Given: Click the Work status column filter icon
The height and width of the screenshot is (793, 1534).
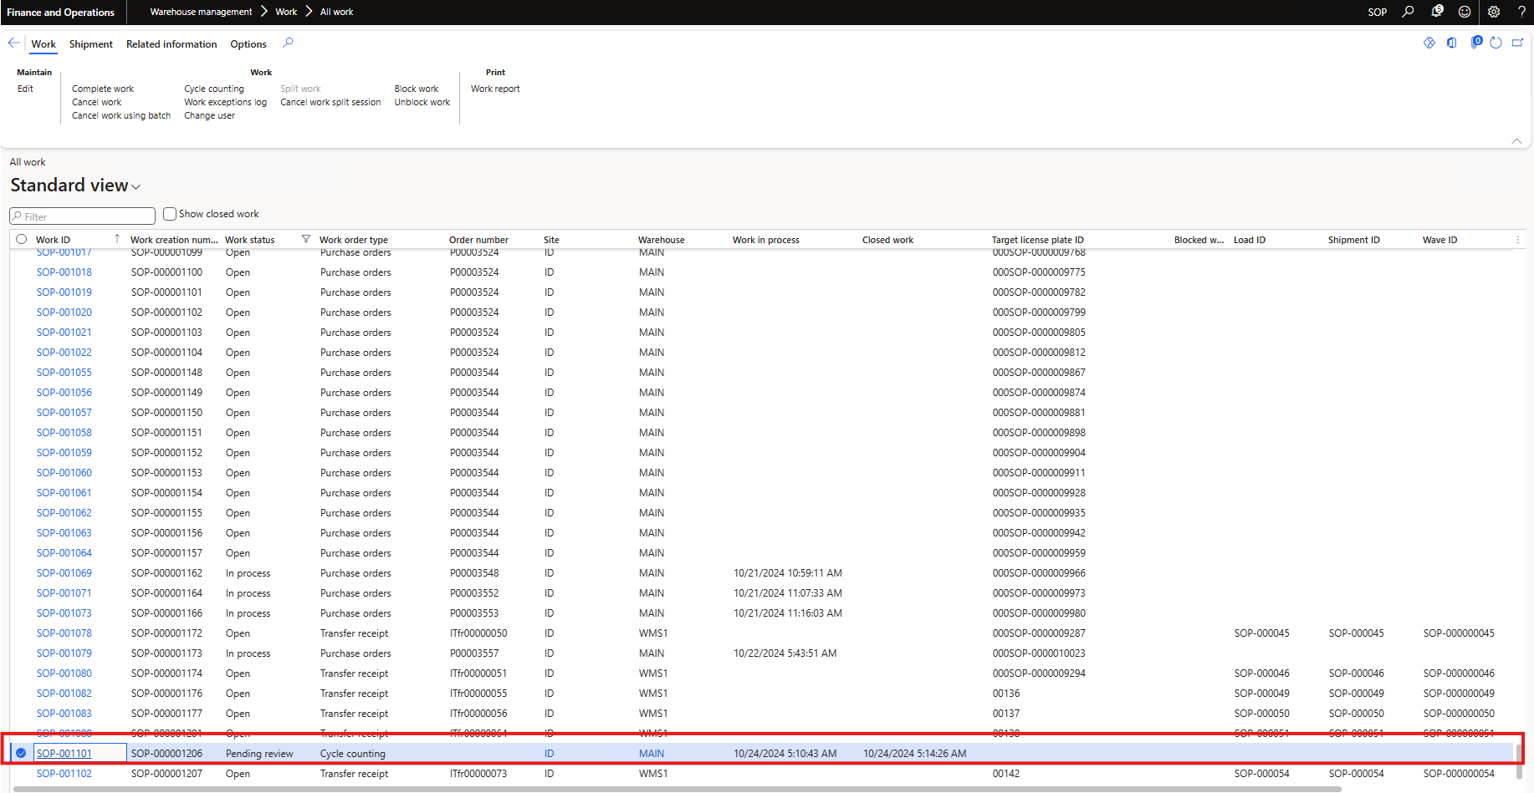Looking at the screenshot, I should pyautogui.click(x=305, y=240).
